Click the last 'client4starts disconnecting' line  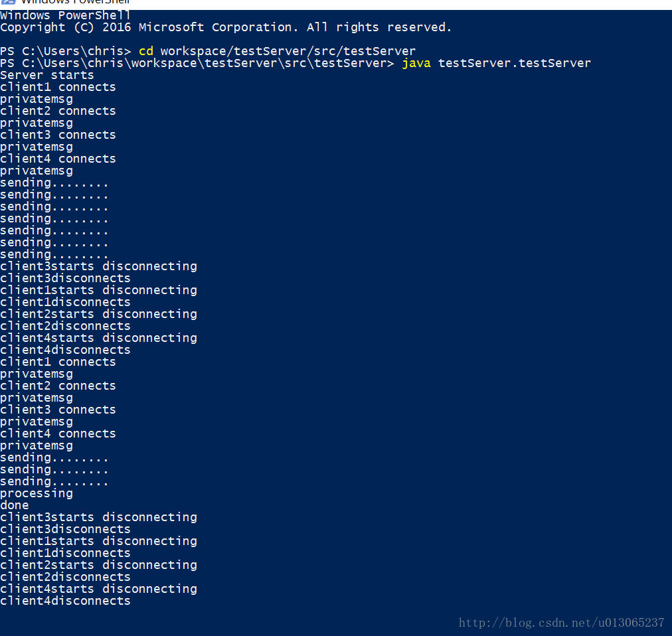(98, 590)
